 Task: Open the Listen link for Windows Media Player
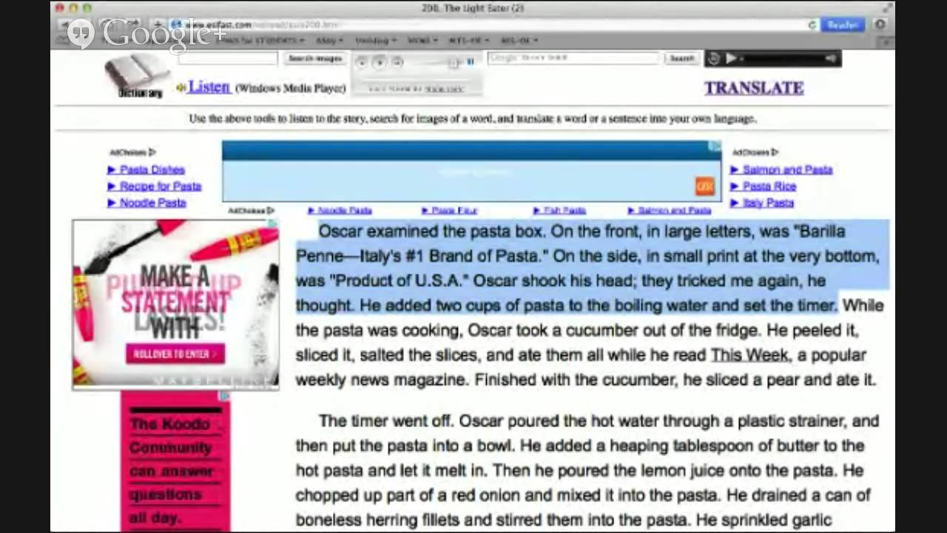[209, 87]
